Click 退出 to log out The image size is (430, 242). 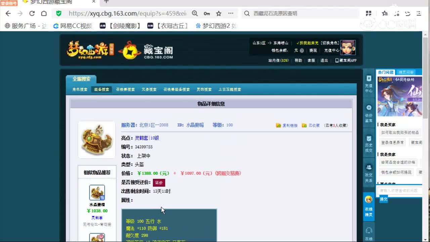point(324,61)
